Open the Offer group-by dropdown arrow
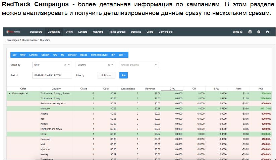Image resolution: width=276 pixels, height=160 pixels. click(x=69, y=65)
